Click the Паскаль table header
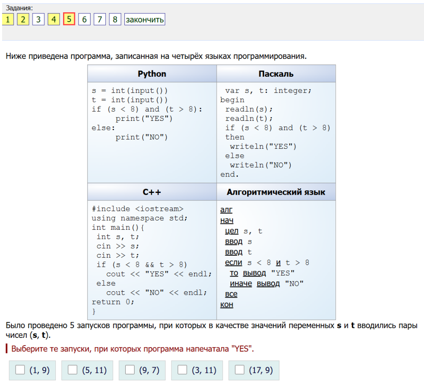 [x=276, y=74]
